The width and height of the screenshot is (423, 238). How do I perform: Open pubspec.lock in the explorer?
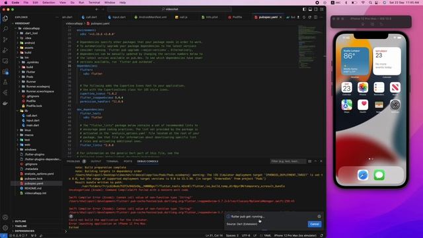point(34,178)
